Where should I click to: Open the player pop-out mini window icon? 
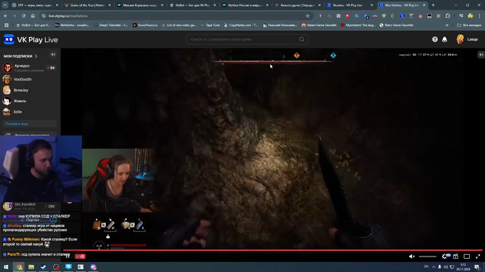[455, 257]
